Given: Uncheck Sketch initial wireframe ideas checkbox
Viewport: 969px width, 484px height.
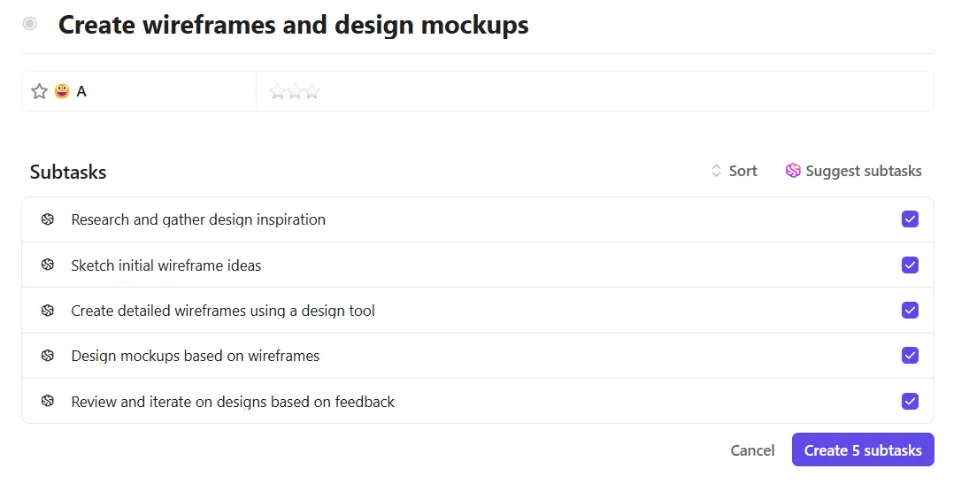Looking at the screenshot, I should (x=910, y=265).
